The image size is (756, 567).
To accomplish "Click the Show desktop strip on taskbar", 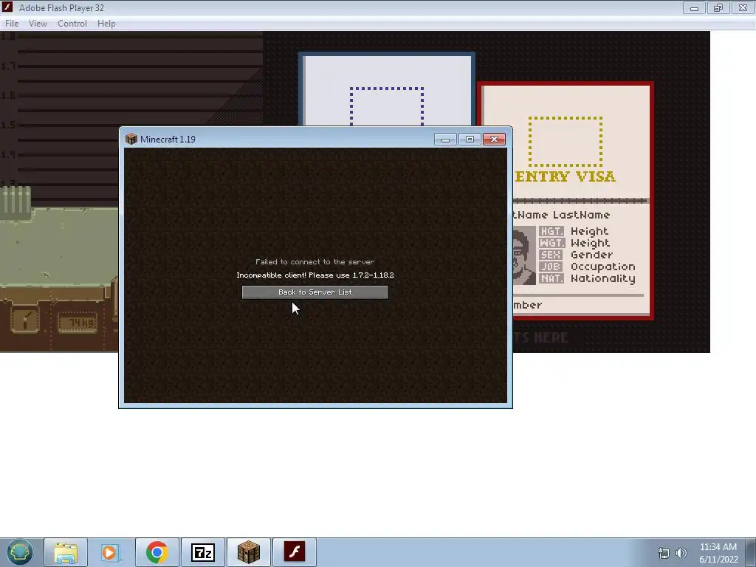I will tap(750, 552).
